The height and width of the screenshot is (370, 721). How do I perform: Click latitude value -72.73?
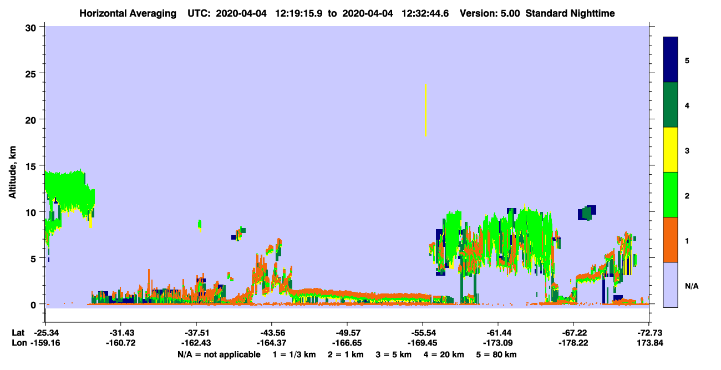[x=649, y=333]
